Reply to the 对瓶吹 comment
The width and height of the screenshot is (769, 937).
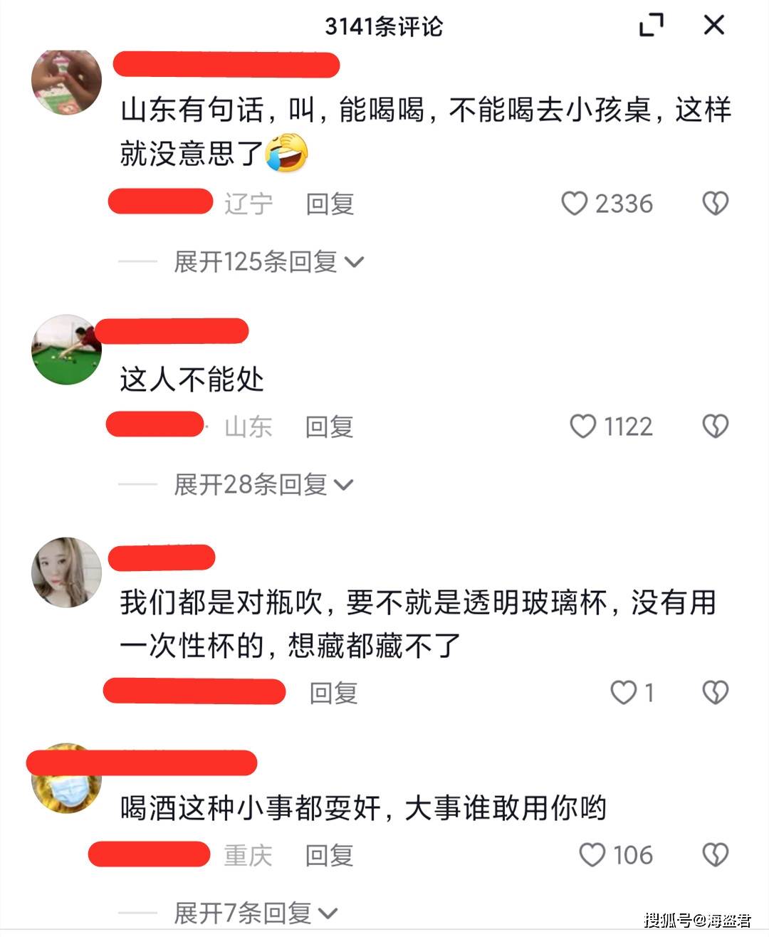(333, 693)
